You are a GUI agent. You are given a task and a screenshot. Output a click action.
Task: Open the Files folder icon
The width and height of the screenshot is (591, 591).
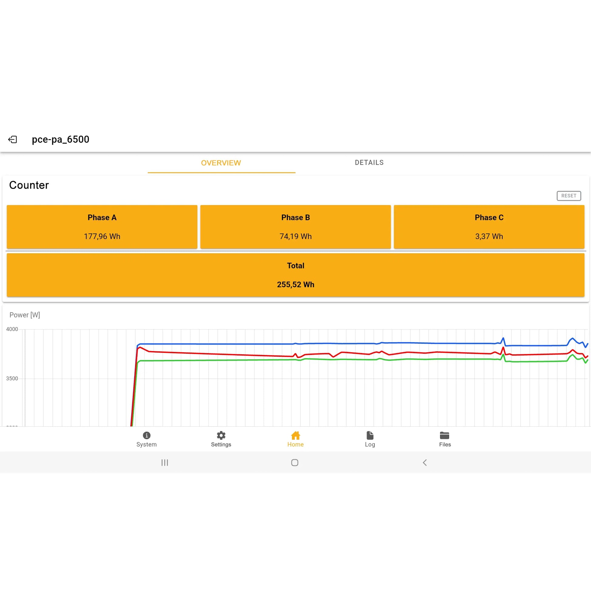point(445,435)
